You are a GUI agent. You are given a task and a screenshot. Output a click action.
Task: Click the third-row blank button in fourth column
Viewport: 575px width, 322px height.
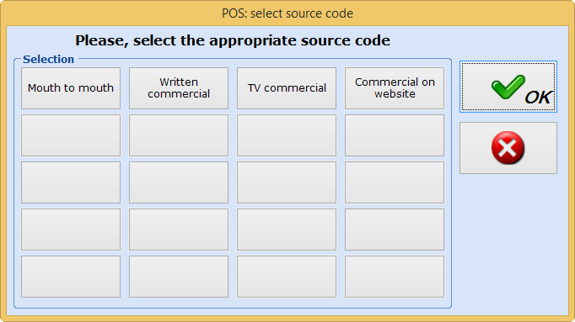pos(395,182)
